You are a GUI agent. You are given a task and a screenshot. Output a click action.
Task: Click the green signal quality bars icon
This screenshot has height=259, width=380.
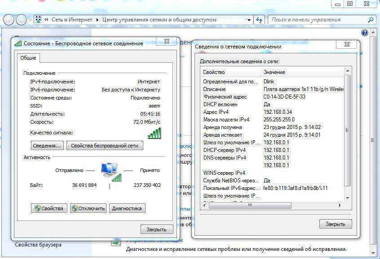154,133
